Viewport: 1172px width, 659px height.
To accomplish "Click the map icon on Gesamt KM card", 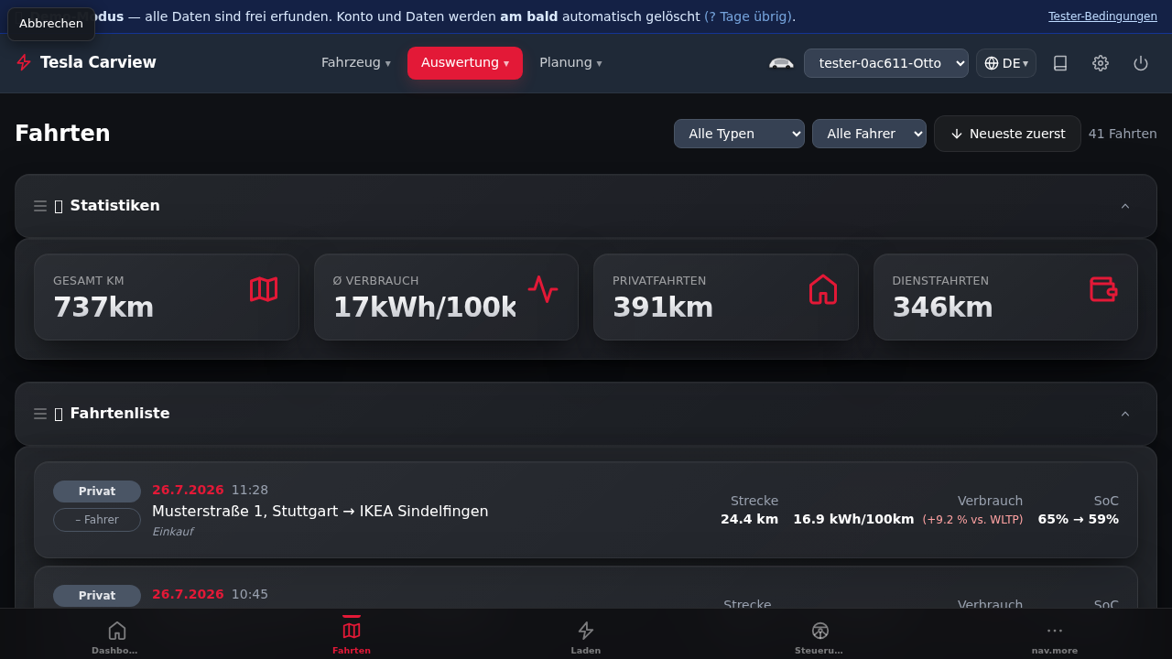I will pos(264,289).
